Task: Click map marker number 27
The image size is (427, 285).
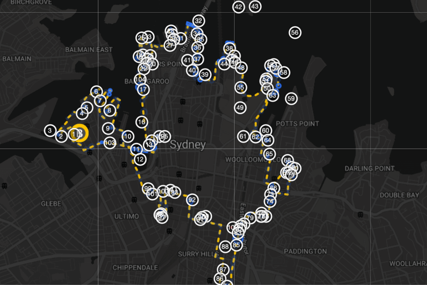Action: tap(170, 45)
